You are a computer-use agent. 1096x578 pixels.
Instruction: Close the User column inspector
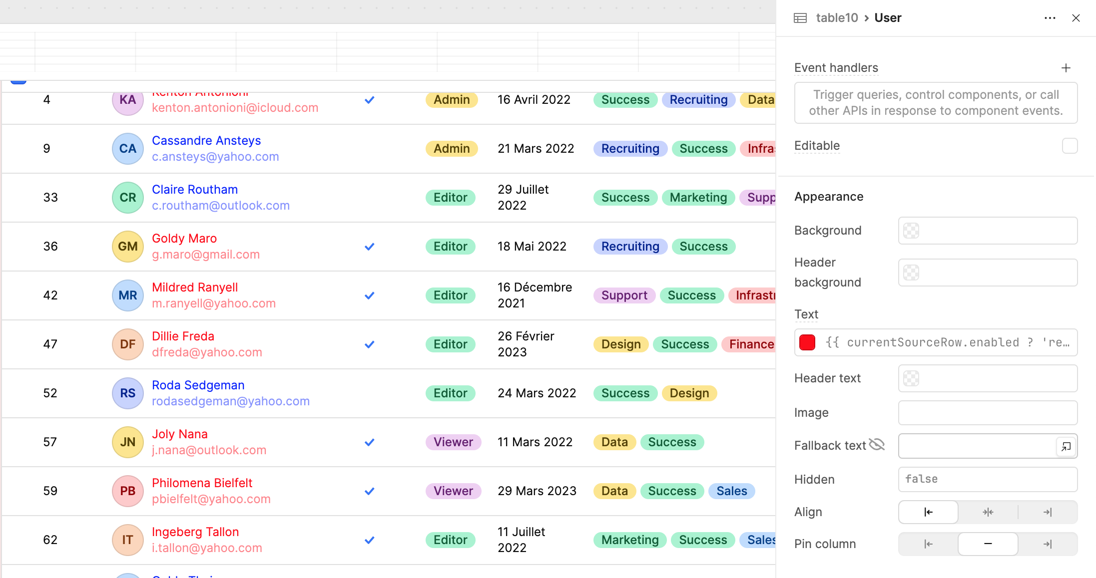coord(1076,18)
